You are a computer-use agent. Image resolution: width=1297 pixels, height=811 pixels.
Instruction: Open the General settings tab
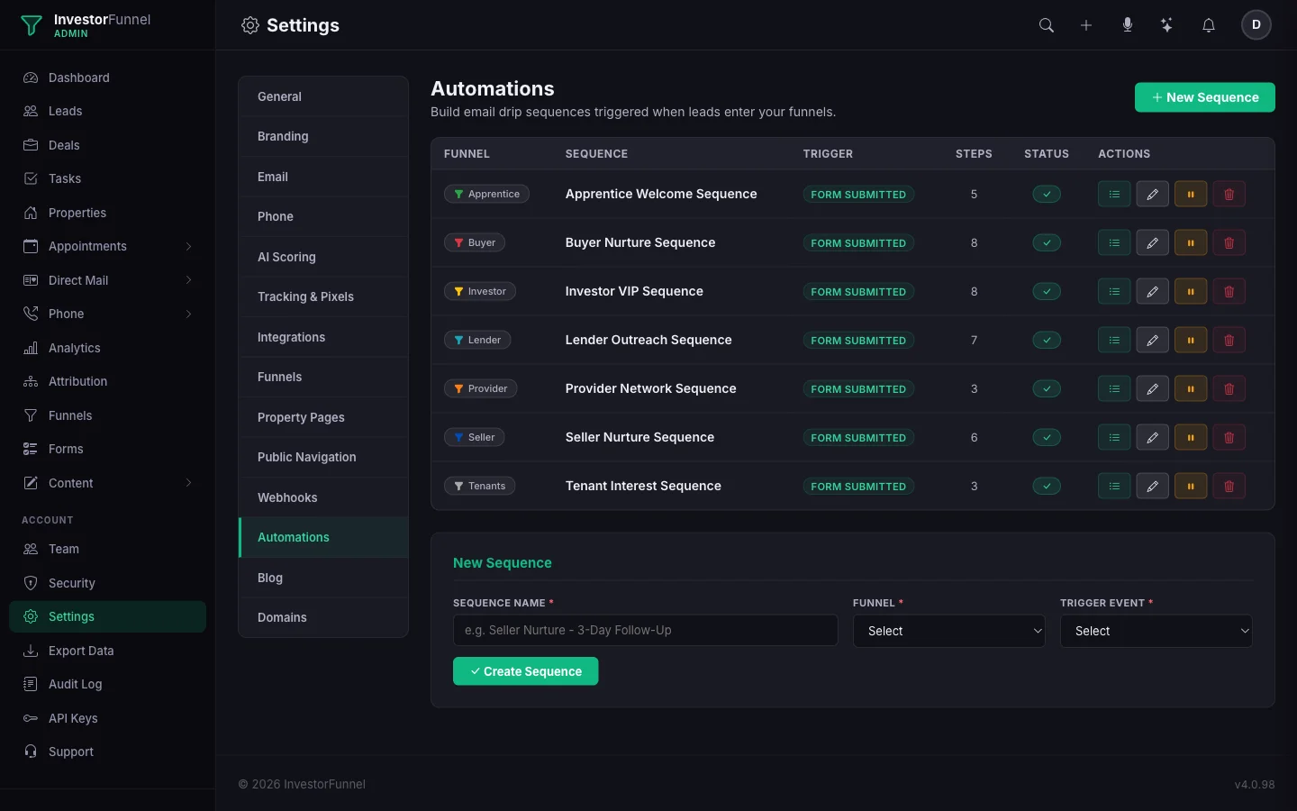[x=323, y=96]
